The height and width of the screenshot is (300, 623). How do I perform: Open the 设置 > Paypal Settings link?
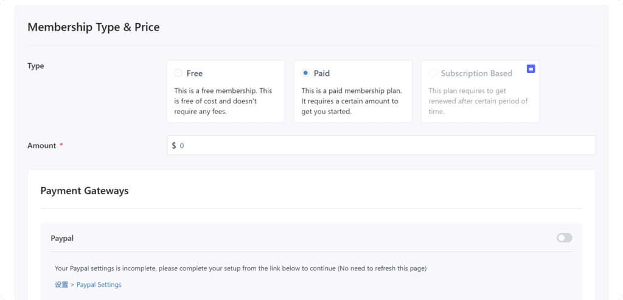pos(88,284)
